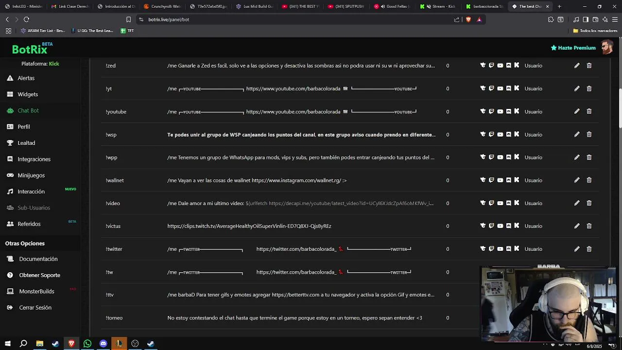The width and height of the screenshot is (622, 350).
Task: Delete the !victus command
Action: tap(589, 226)
